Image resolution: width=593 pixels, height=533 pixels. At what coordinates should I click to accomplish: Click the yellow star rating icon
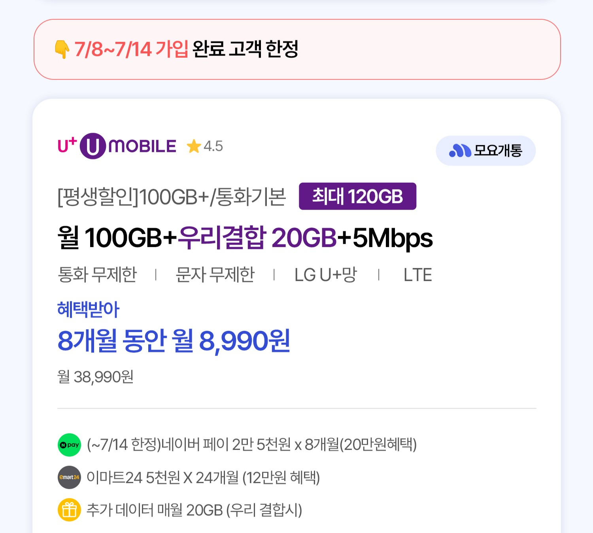[x=194, y=146]
